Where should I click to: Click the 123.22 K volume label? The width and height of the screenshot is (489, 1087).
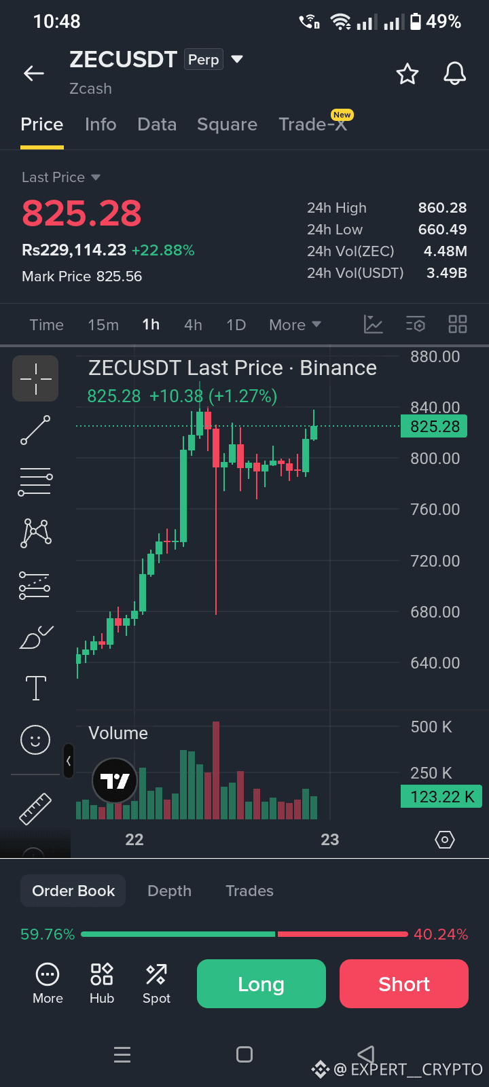tap(441, 796)
